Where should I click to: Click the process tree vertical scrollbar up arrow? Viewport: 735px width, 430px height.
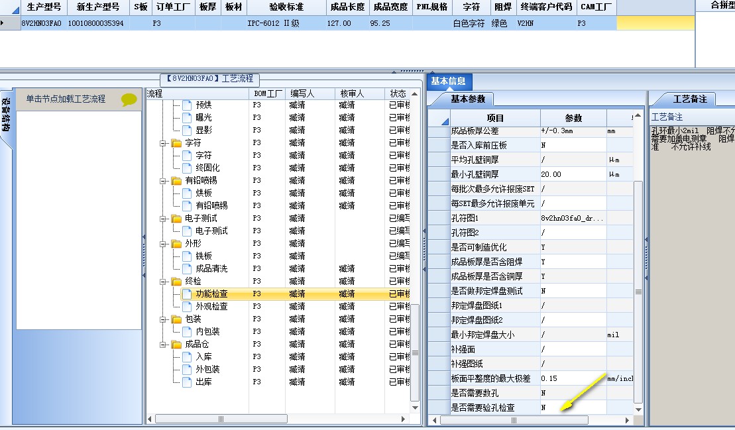pos(415,94)
